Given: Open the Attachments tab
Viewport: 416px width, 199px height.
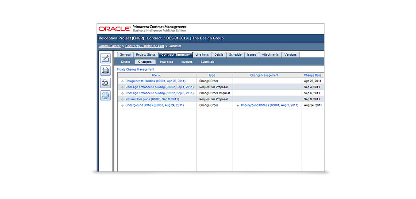Looking at the screenshot, I should [270, 55].
